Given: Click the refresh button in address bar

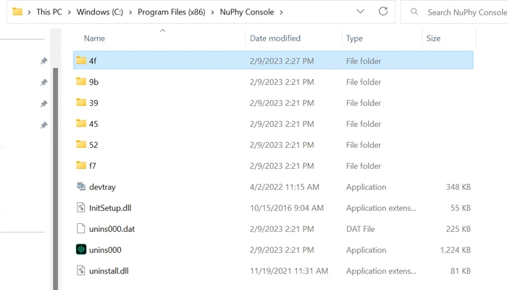Looking at the screenshot, I should [383, 12].
